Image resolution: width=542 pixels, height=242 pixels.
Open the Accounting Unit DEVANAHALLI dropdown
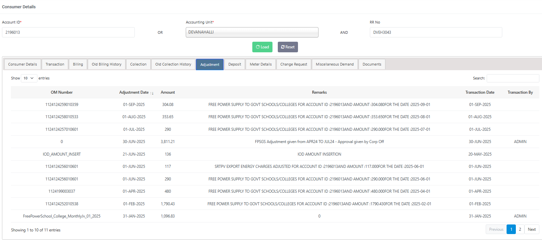coord(252,32)
